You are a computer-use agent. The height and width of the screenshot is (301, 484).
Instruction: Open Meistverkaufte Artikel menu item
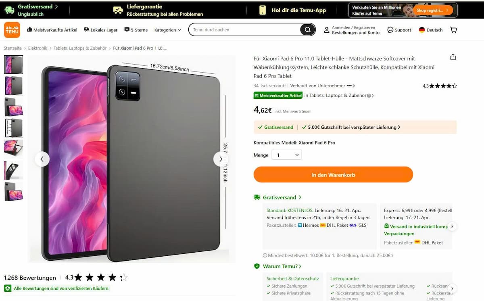tap(52, 30)
